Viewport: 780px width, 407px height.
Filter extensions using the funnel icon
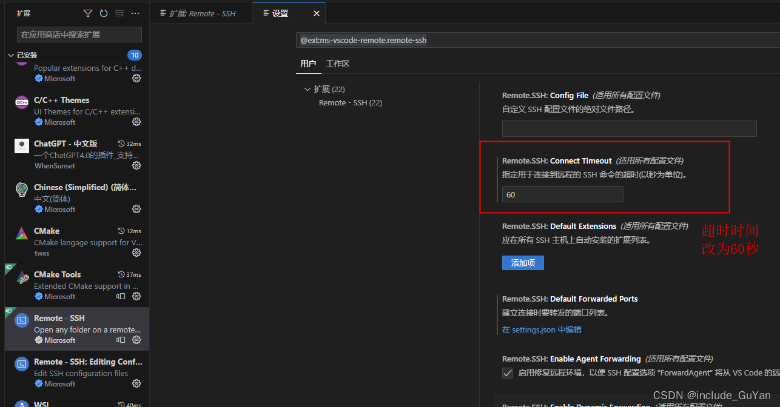click(x=88, y=13)
